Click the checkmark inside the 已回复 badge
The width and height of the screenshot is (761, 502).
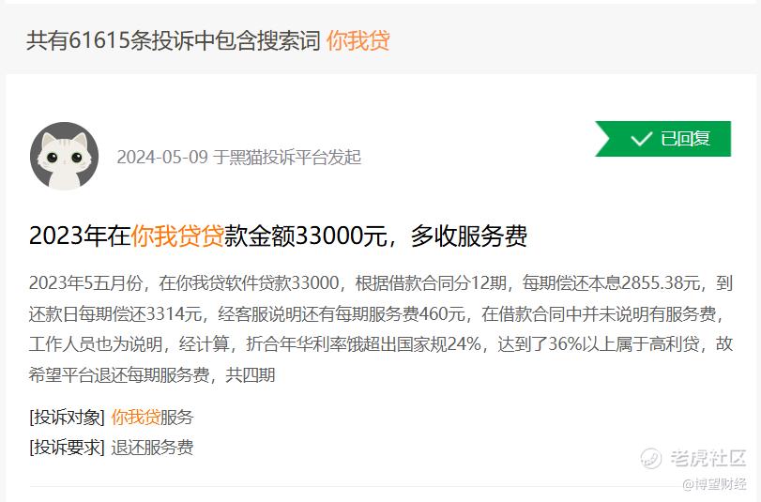(641, 139)
